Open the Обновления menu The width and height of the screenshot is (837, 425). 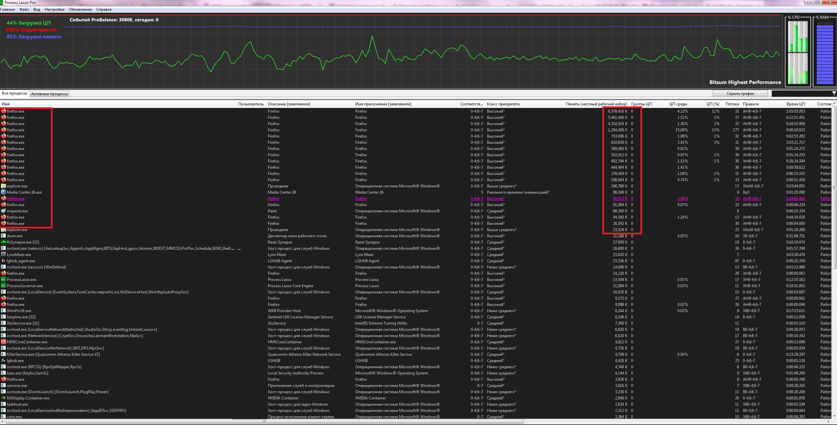coord(80,10)
